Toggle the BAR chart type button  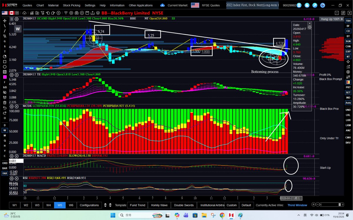point(5,168)
